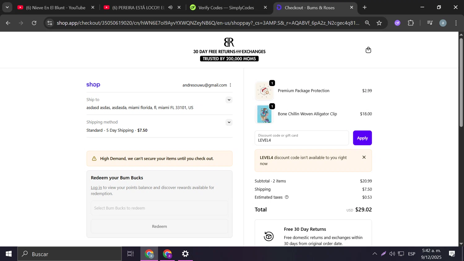
Task: Follow the Log in link for Bum Bucks
Action: 96,187
